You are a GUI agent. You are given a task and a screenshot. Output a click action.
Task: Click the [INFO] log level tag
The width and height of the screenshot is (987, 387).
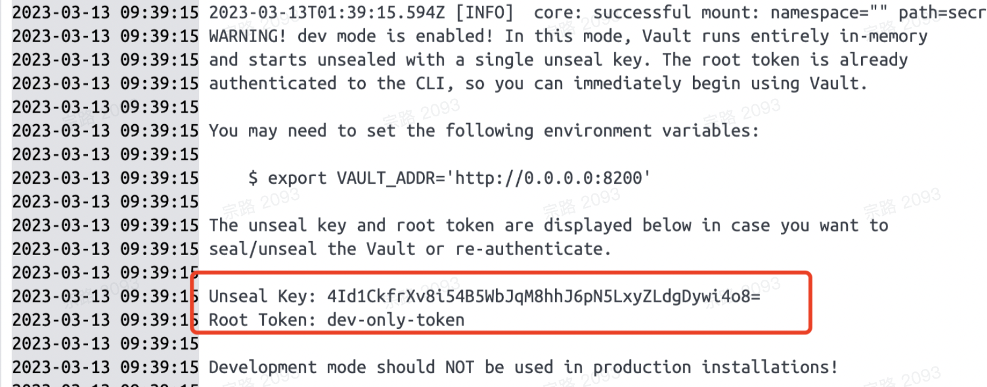tap(484, 13)
